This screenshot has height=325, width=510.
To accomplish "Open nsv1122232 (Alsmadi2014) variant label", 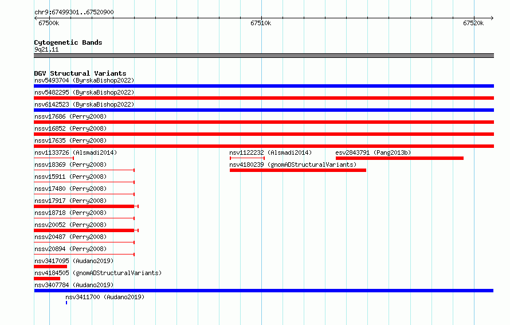I will click(270, 152).
